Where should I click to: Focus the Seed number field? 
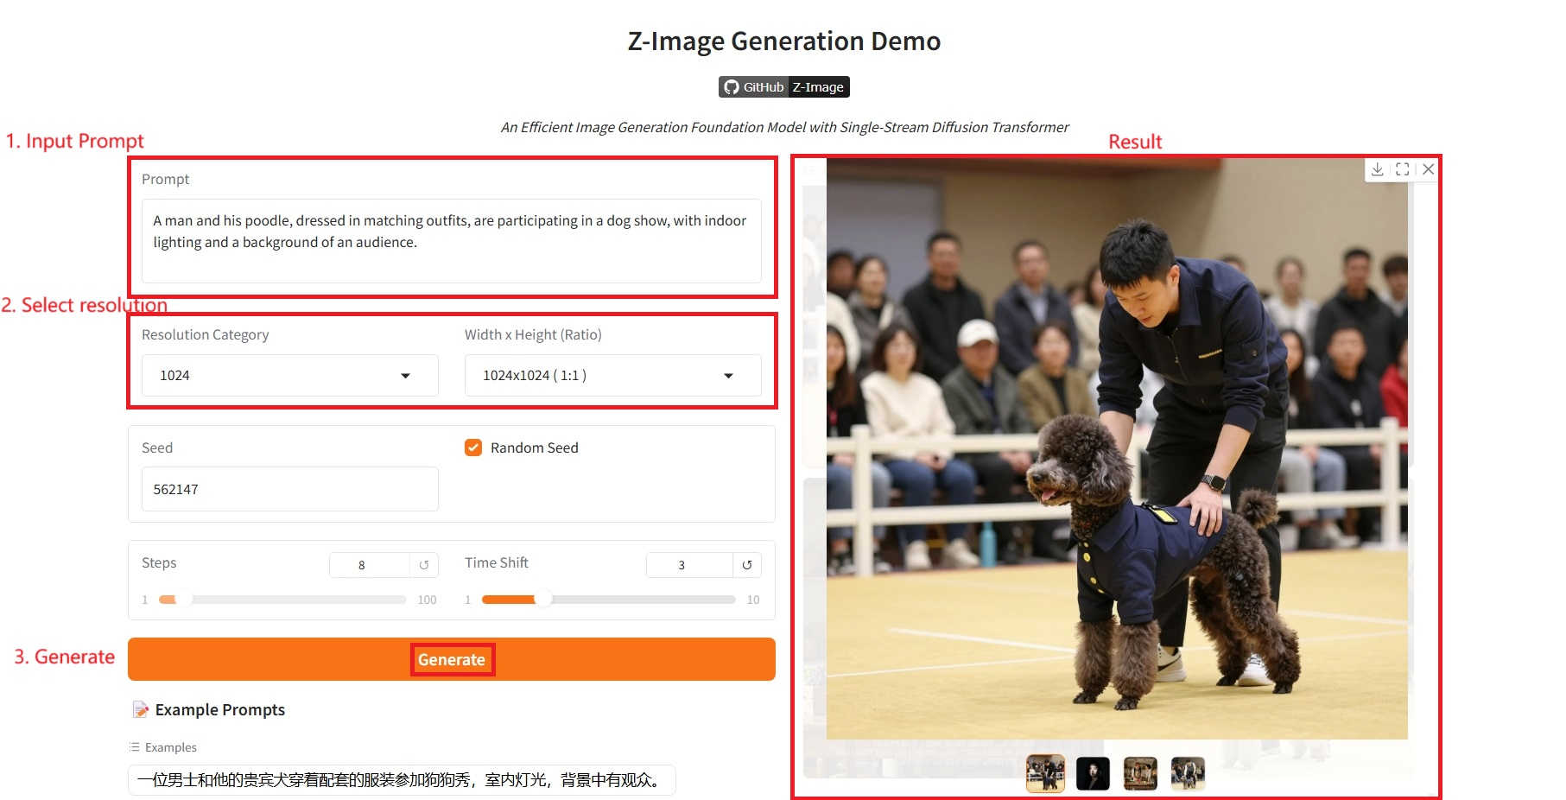tap(289, 489)
